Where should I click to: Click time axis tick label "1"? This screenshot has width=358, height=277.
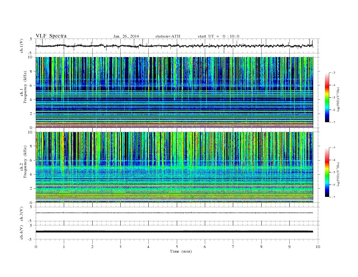[64, 247]
